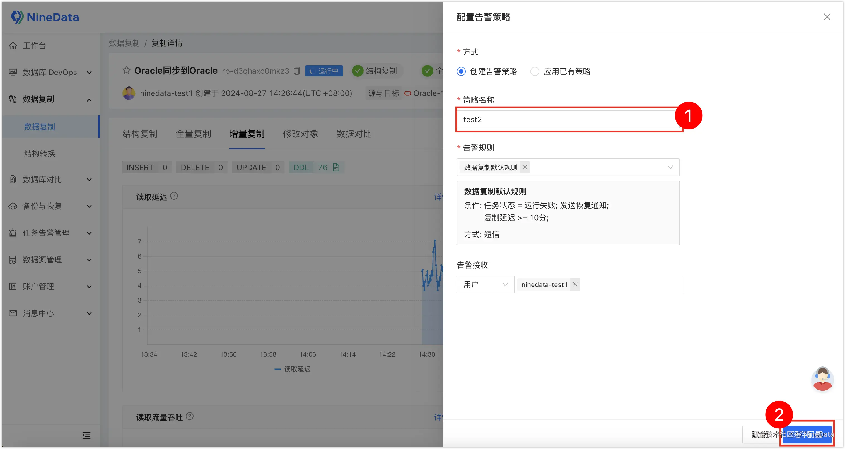Open the DDL log document icon
The height and width of the screenshot is (449, 845).
tap(336, 167)
